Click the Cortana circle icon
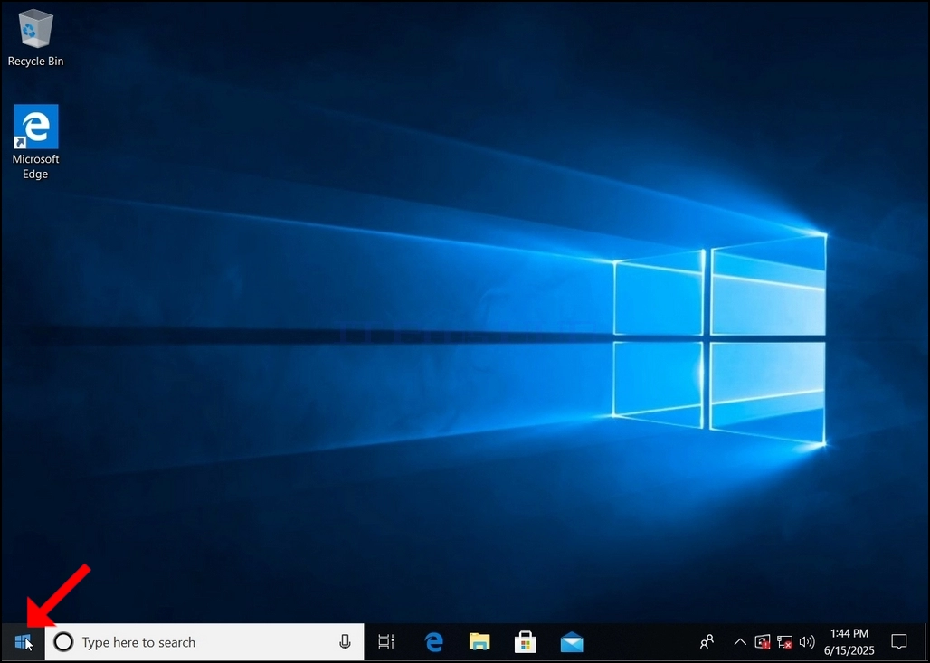Screen dimensions: 930x663 (x=63, y=641)
